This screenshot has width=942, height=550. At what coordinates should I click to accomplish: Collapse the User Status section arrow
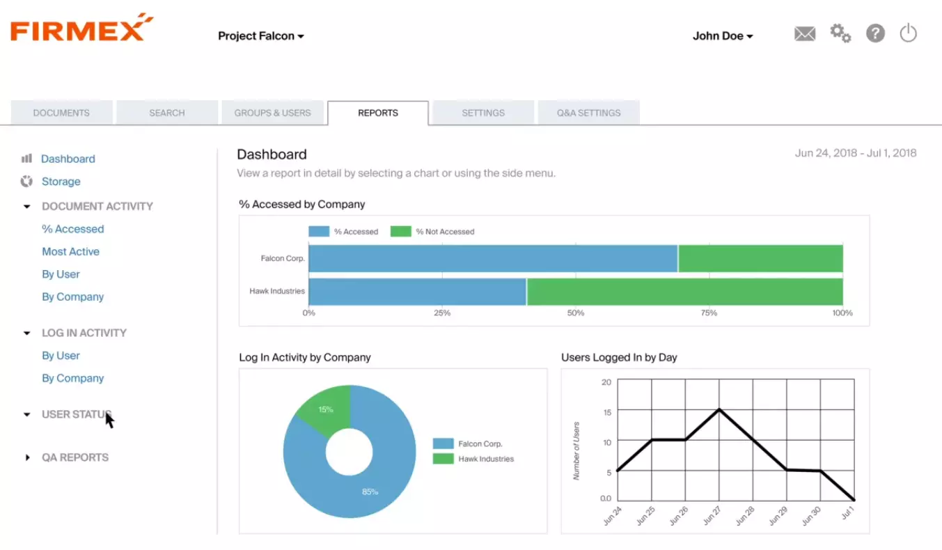click(27, 415)
